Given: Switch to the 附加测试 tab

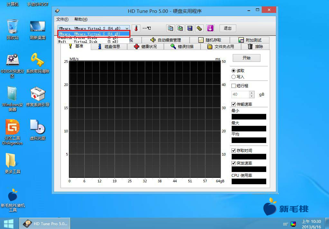Looking at the screenshot, I should click(250, 40).
